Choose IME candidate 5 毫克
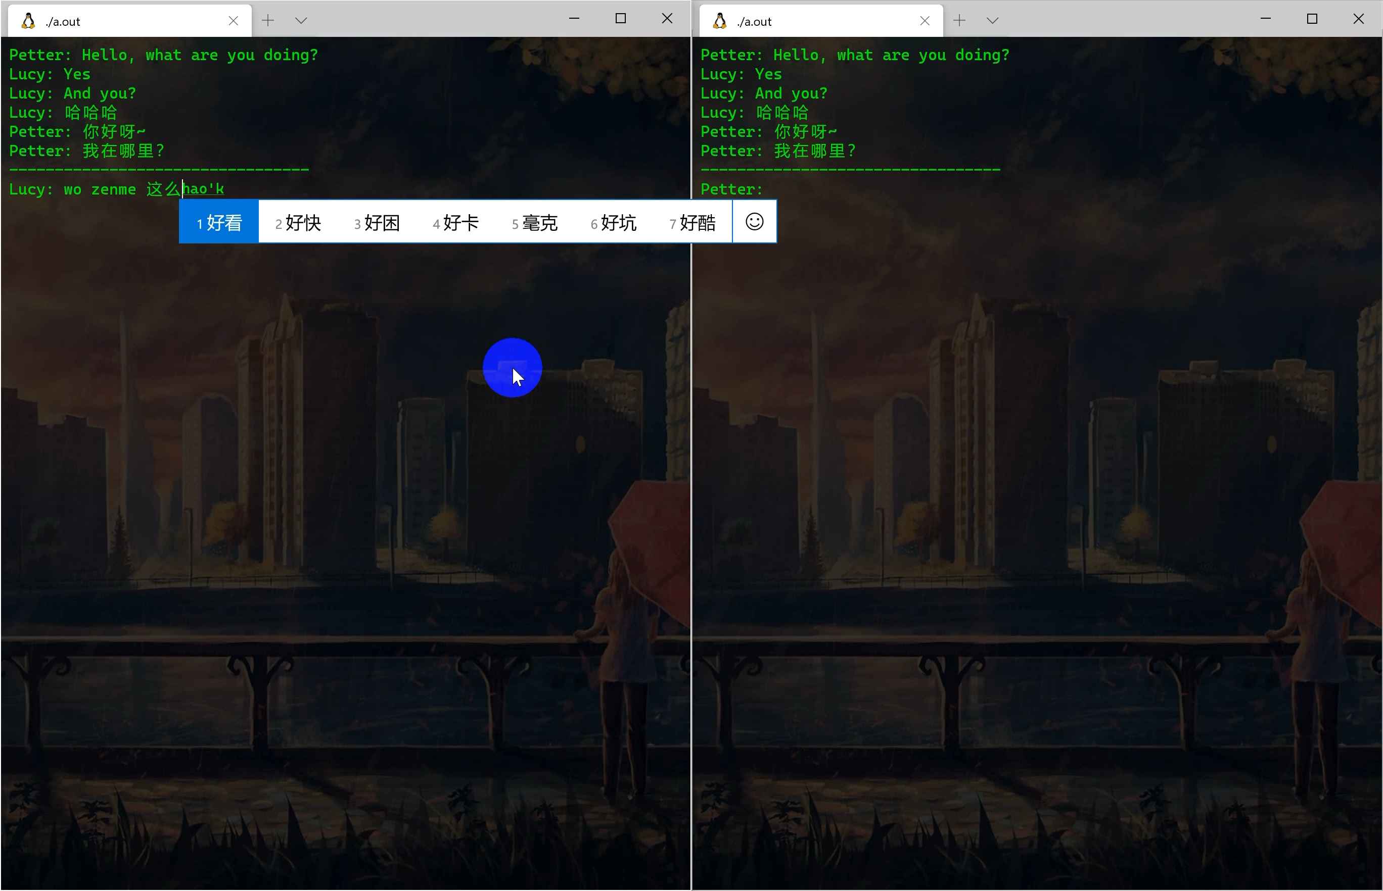1383x891 pixels. [534, 222]
